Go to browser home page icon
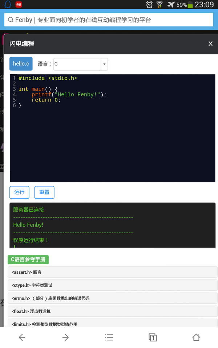 pos(196,337)
